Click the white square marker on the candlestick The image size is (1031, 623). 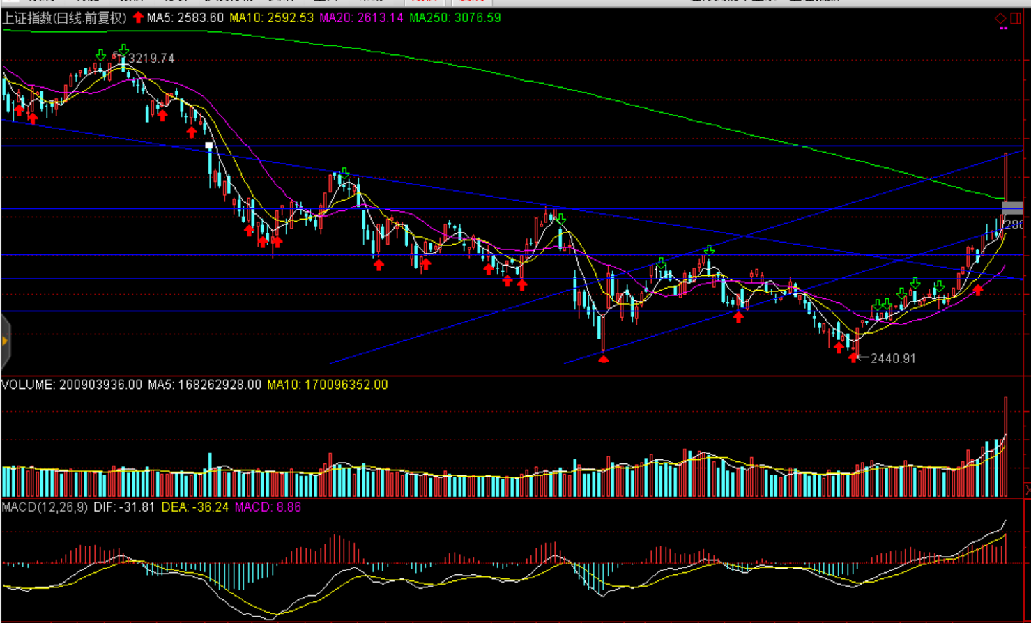tap(209, 146)
